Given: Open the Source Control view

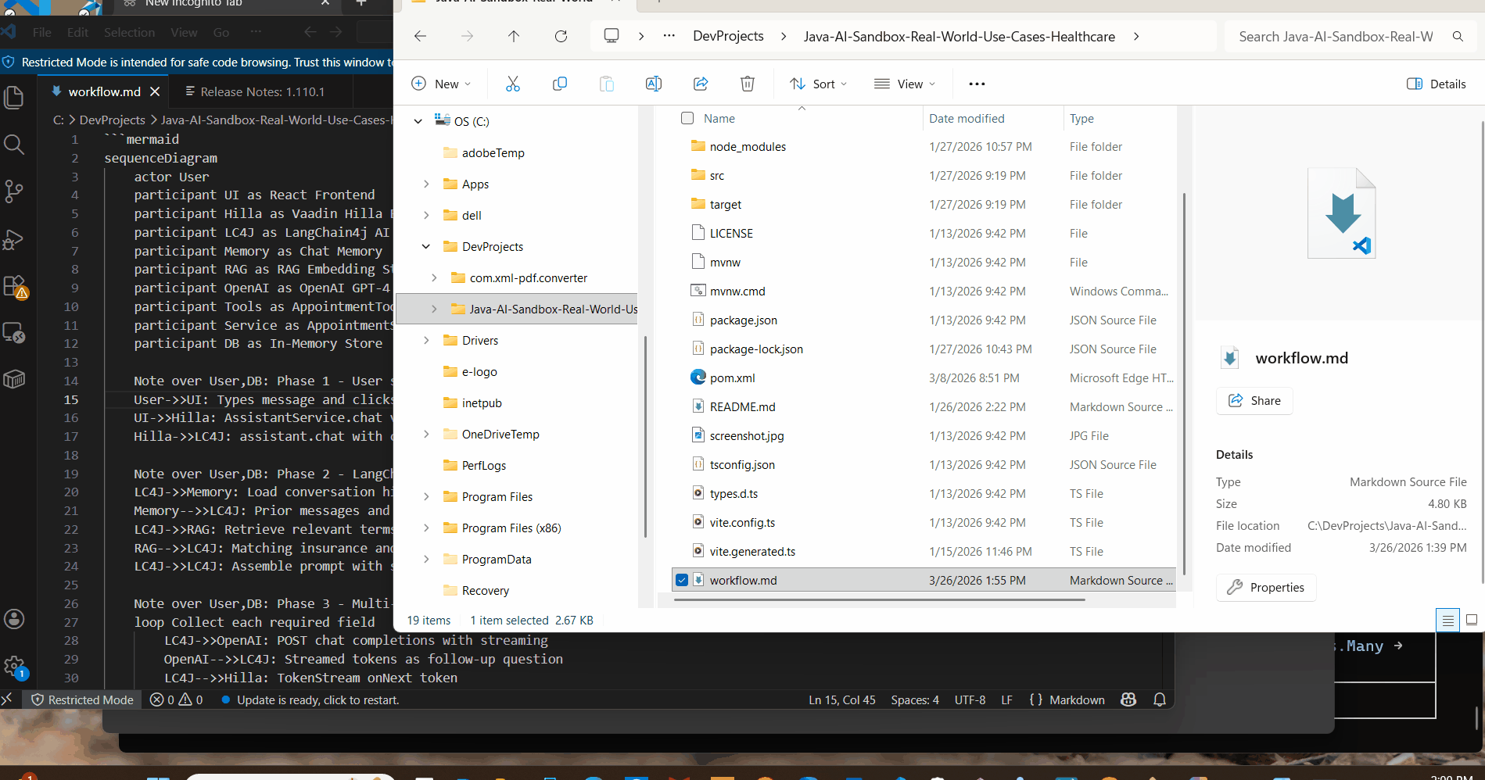Looking at the screenshot, I should tap(14, 191).
